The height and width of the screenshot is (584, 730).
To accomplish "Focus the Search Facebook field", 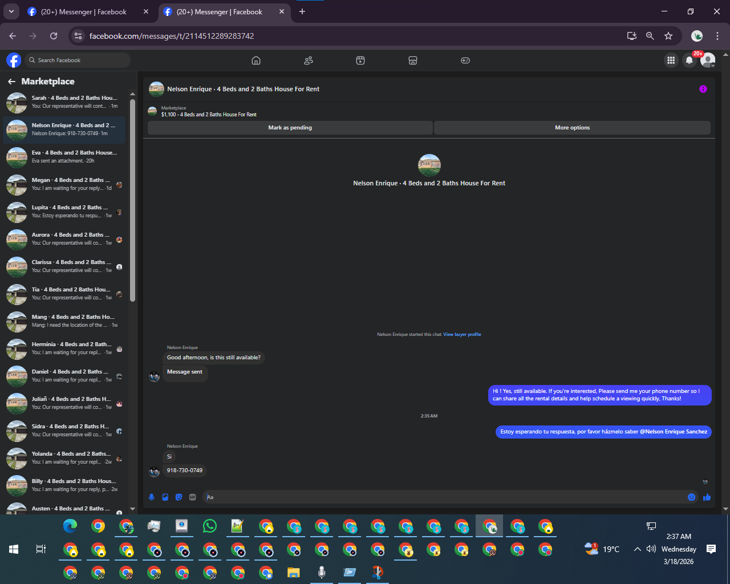I will [76, 60].
